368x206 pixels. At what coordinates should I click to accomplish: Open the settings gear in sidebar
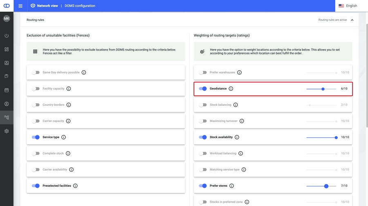click(x=7, y=131)
